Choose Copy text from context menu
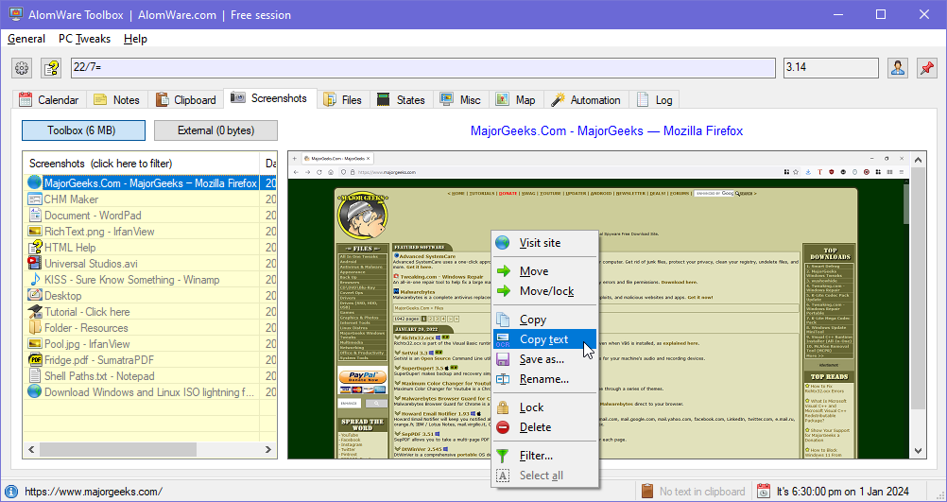This screenshot has height=502, width=947. pos(543,339)
